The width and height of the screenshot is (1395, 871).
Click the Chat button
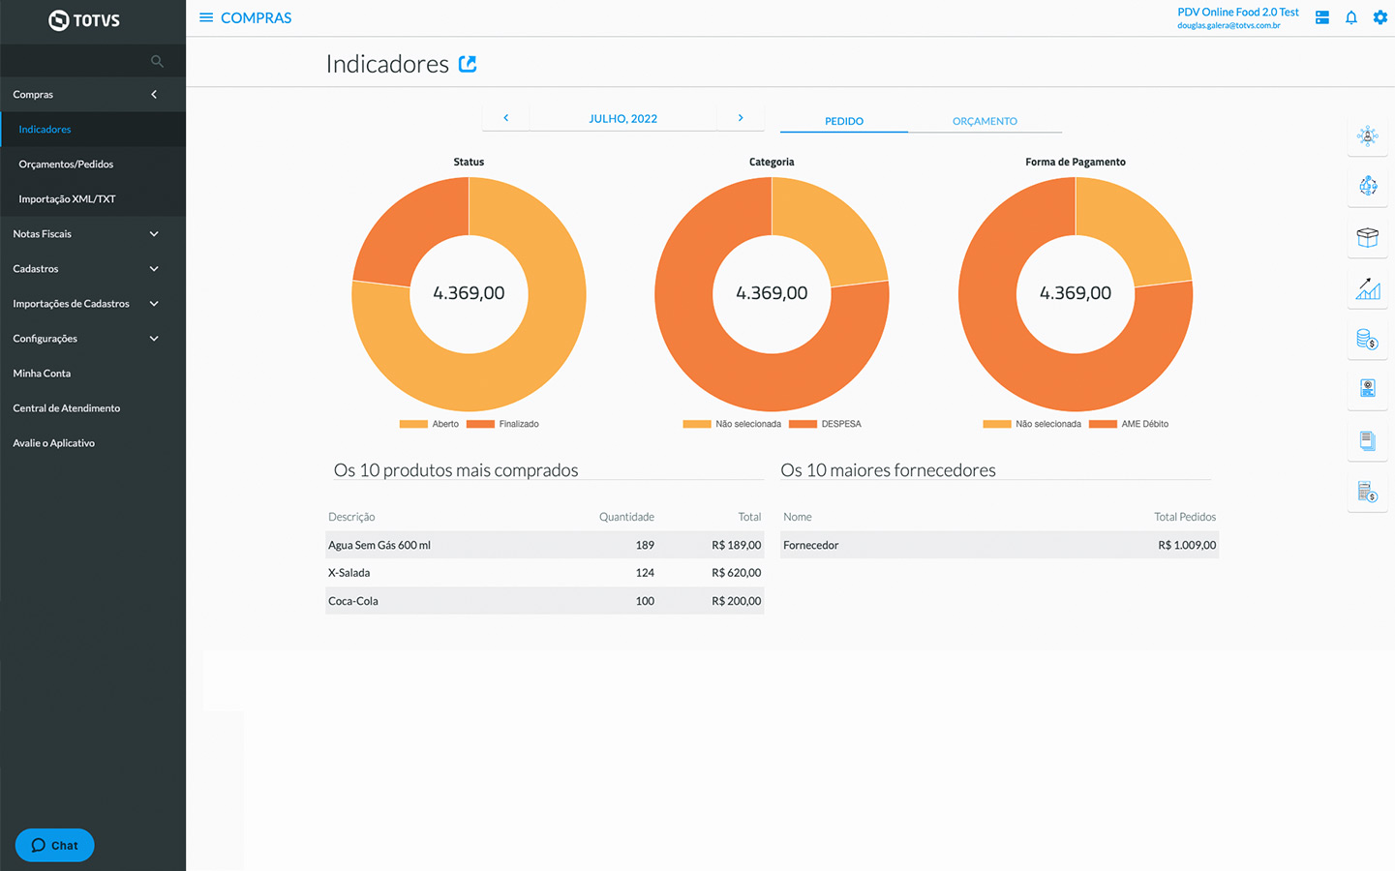point(54,845)
